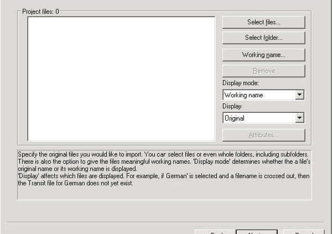Click the Display label above Original
This screenshot has height=234, width=333.
point(232,106)
